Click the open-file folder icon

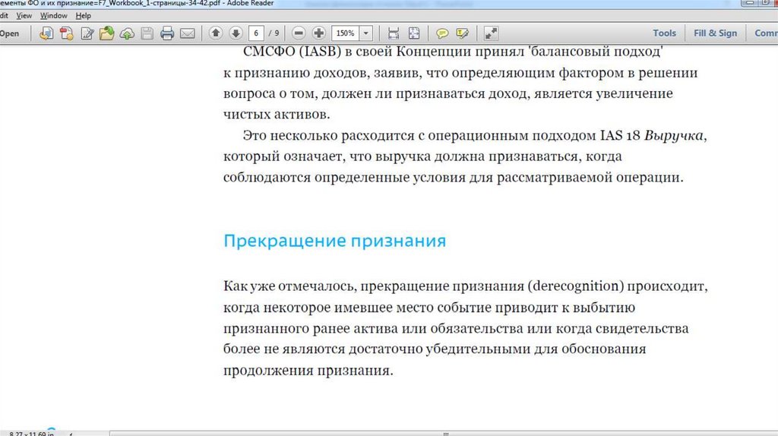(x=106, y=33)
